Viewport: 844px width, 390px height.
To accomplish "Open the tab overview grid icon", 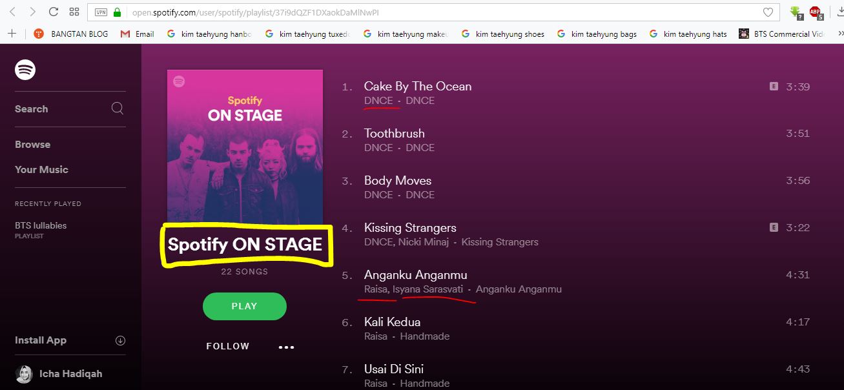I will tap(74, 11).
